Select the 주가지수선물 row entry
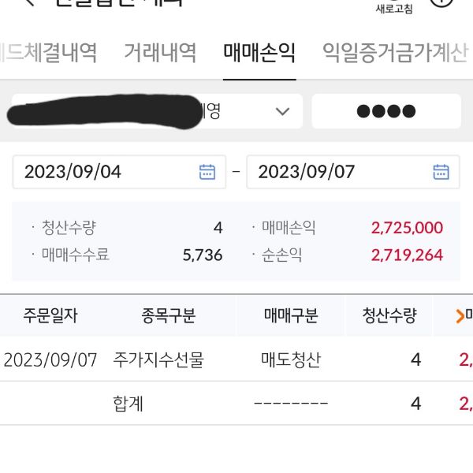 point(158,360)
